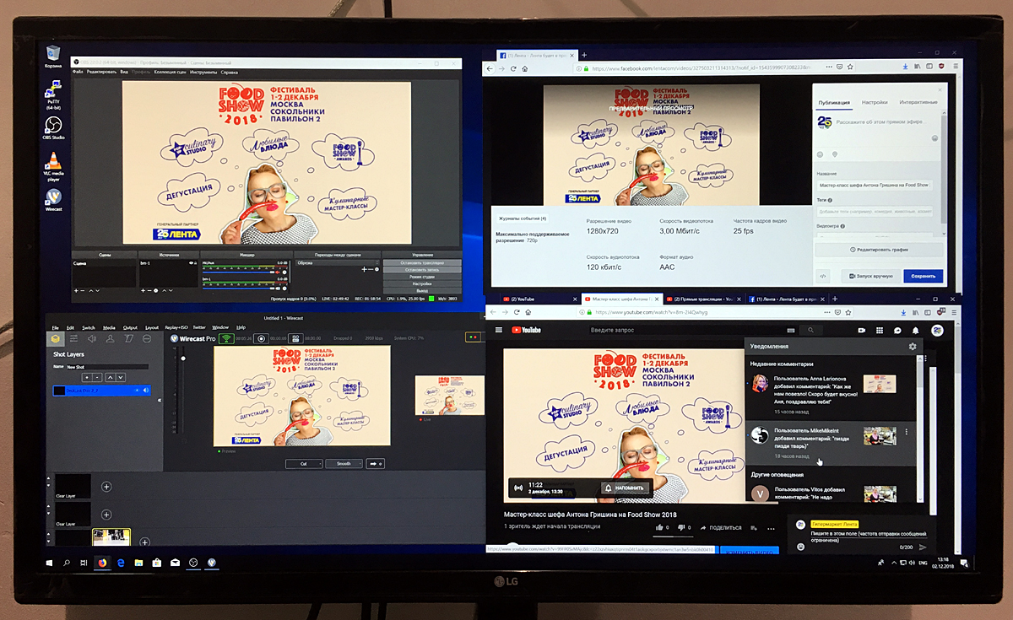Open YouTube video more actions three-dot menu
The image size is (1013, 620).
[x=772, y=527]
